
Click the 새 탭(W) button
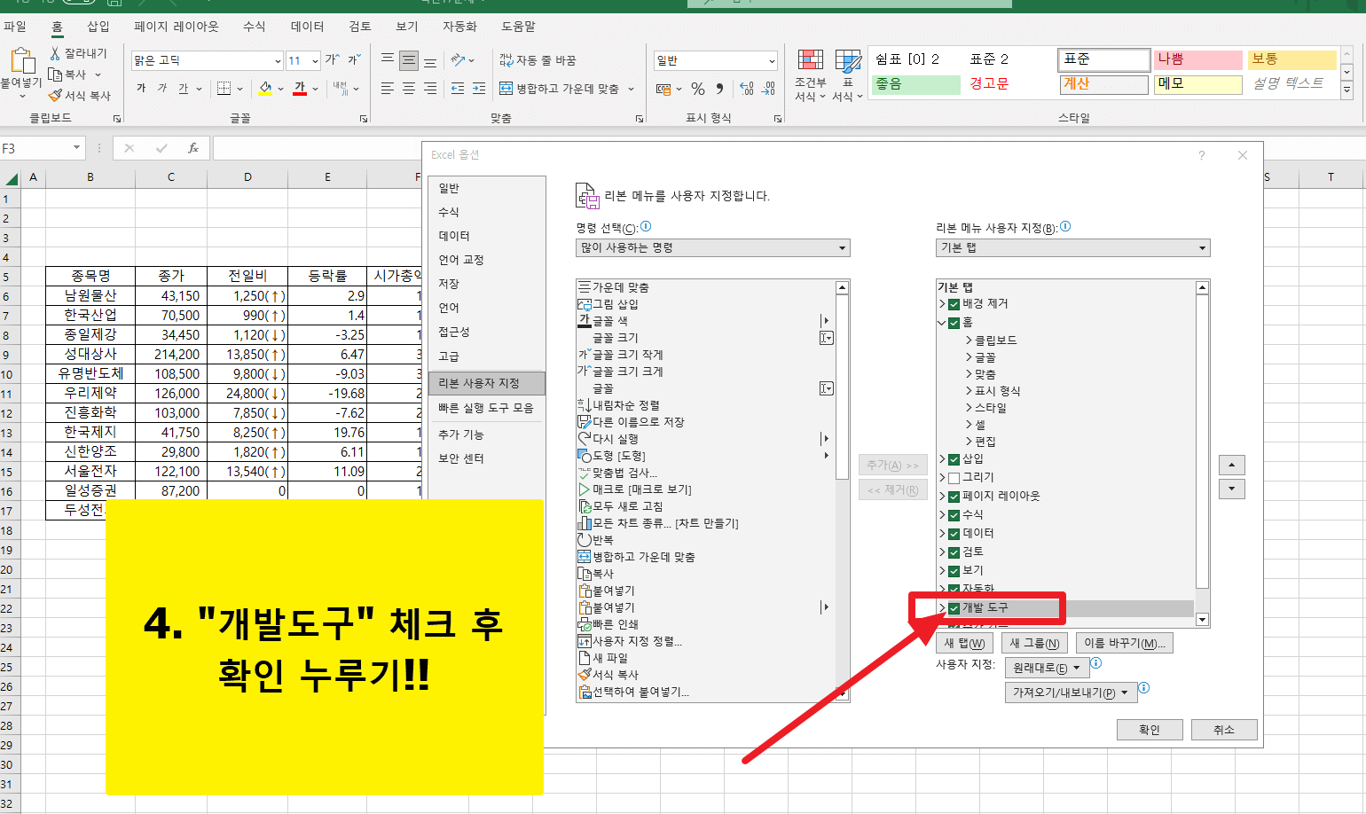[x=964, y=642]
